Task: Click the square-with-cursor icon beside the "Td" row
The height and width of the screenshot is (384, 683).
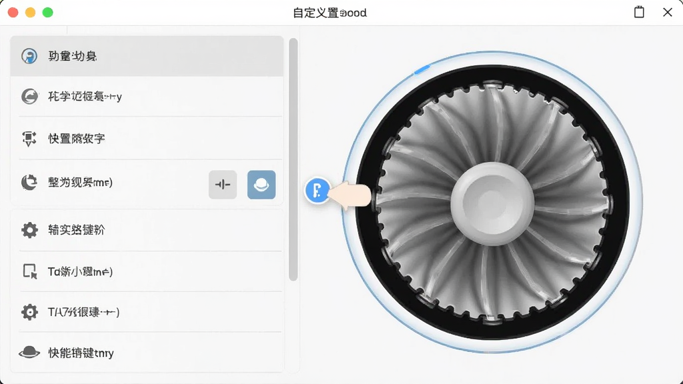Action: coord(29,271)
